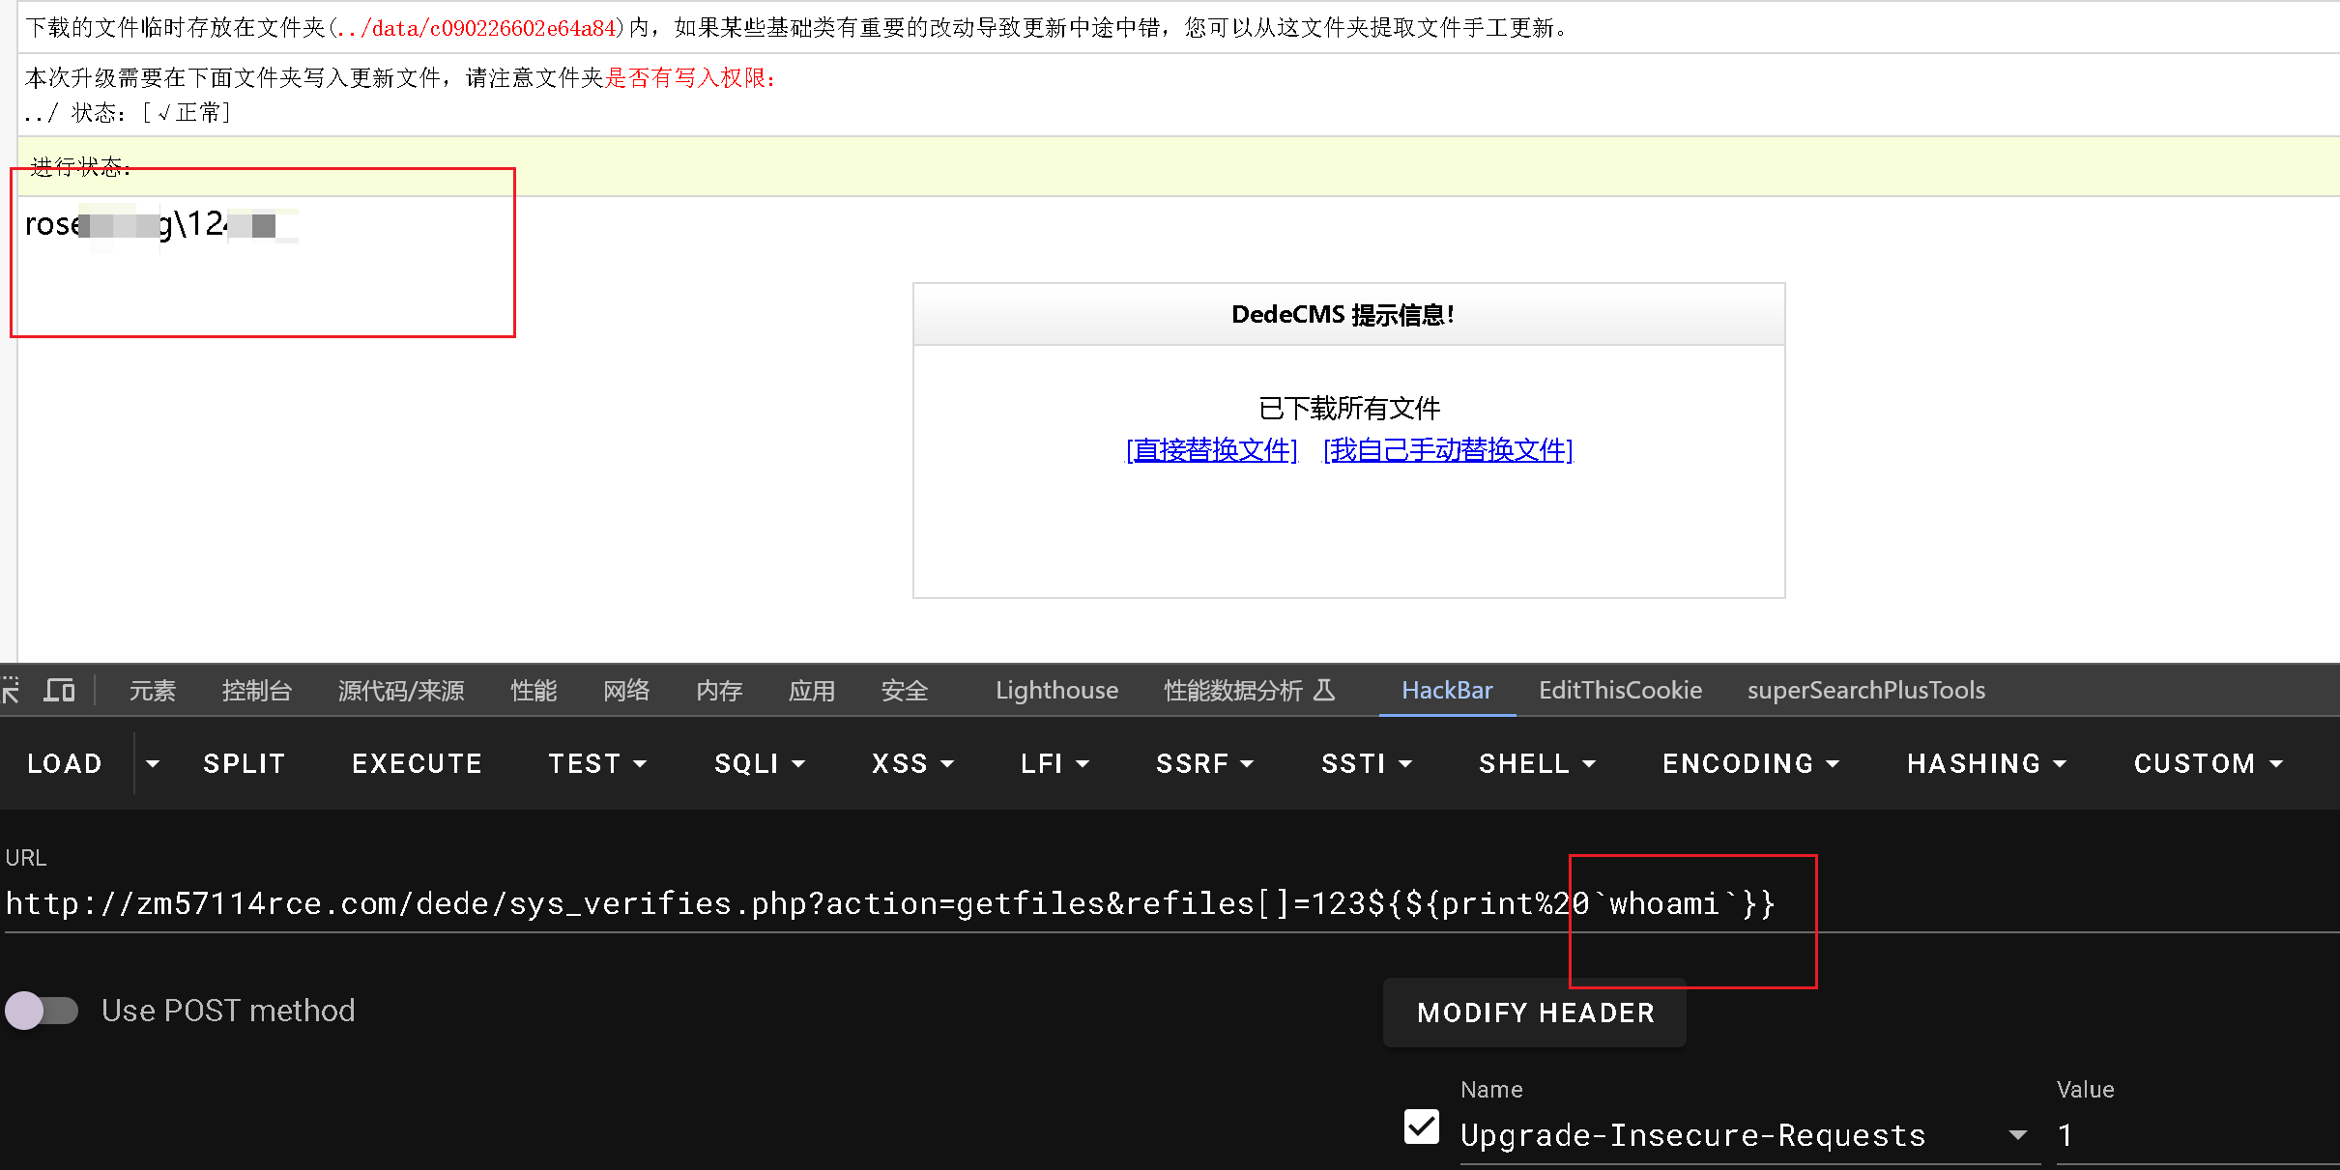Screen dimensions: 2340x1170
Task: Click the 直接替换文件 link
Action: [1211, 450]
